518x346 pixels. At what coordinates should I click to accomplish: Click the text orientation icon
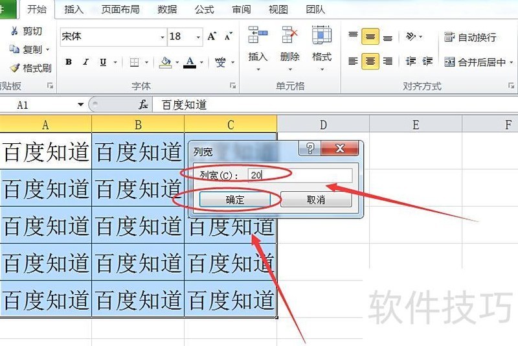coord(411,36)
